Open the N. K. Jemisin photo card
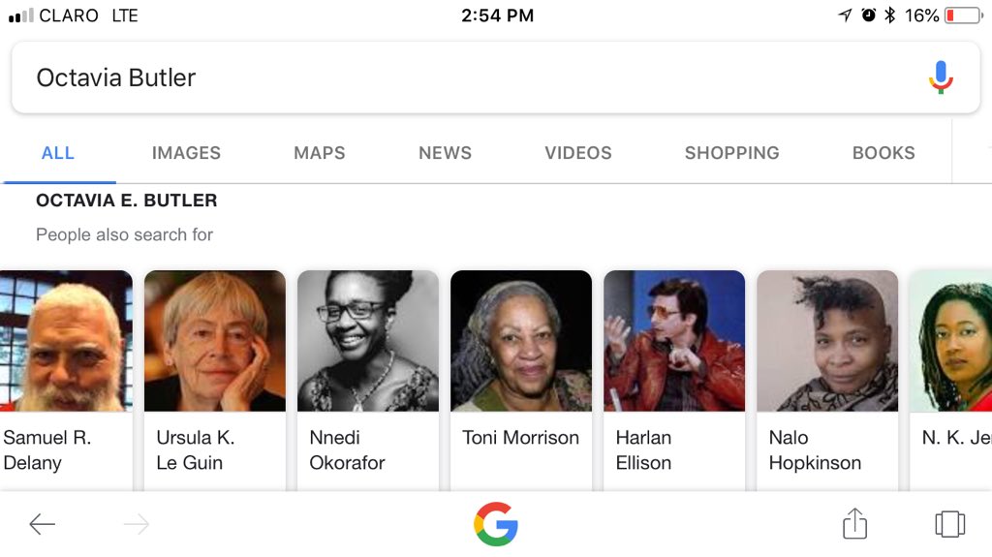Image resolution: width=992 pixels, height=557 pixels. [x=951, y=341]
